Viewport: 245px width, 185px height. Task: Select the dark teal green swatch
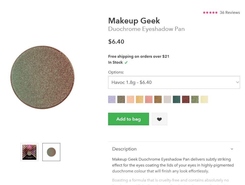coord(177,99)
